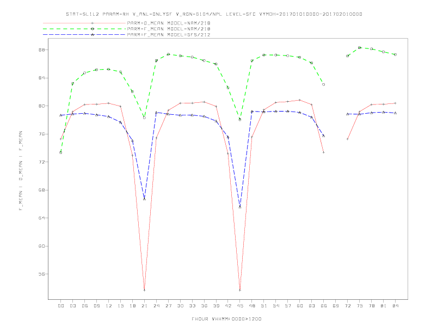Click x-axis tick label 81
This screenshot has height=333, width=431.
tap(384, 306)
